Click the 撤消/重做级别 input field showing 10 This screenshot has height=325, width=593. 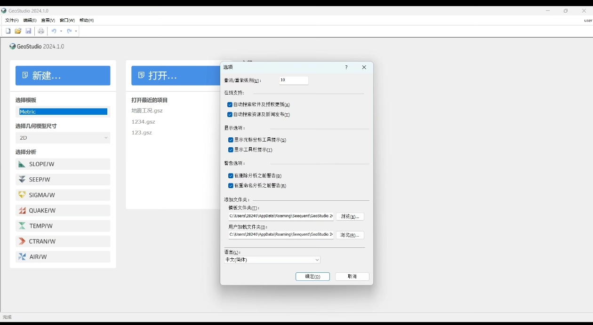point(294,80)
